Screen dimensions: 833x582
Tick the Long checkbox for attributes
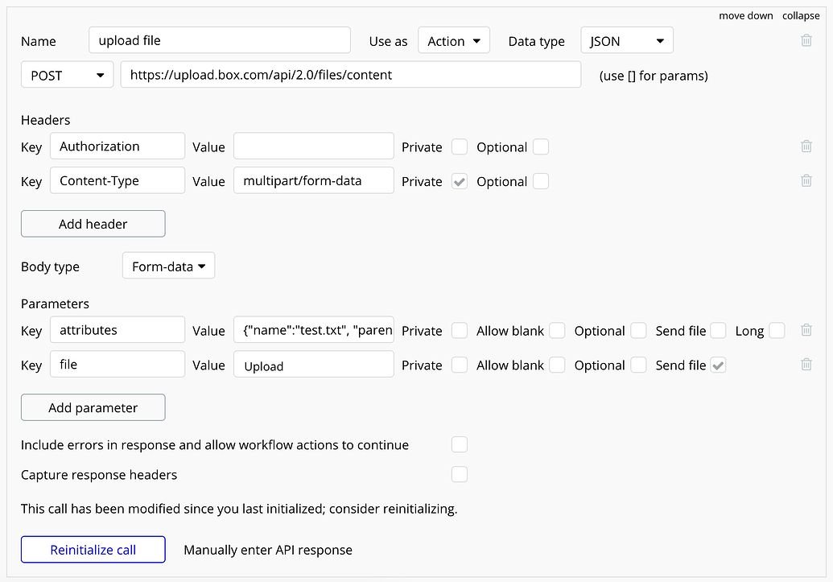[x=777, y=330]
